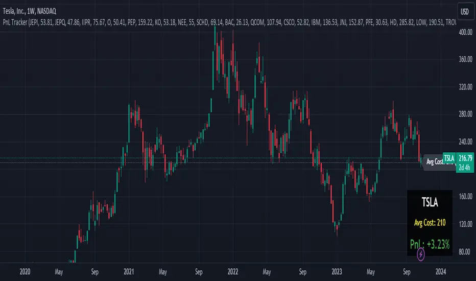Click the 2d 4h countdown label
Image resolution: width=476 pixels, height=281 pixels.
click(x=465, y=168)
